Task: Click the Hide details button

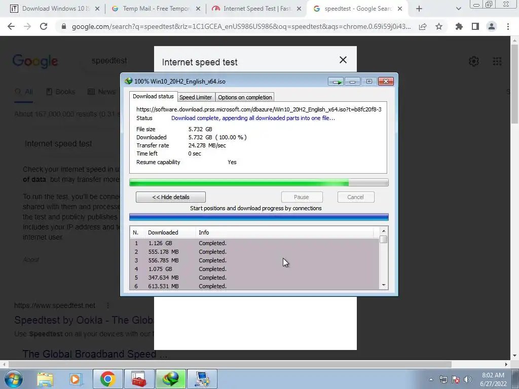Action: coord(170,197)
